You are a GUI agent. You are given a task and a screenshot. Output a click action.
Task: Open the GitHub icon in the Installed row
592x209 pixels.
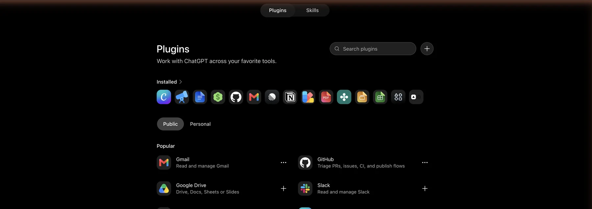coord(236,97)
